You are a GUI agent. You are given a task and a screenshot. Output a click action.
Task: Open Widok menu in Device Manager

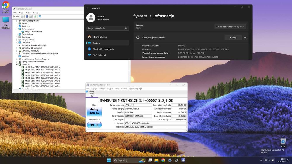[x=28, y=13]
